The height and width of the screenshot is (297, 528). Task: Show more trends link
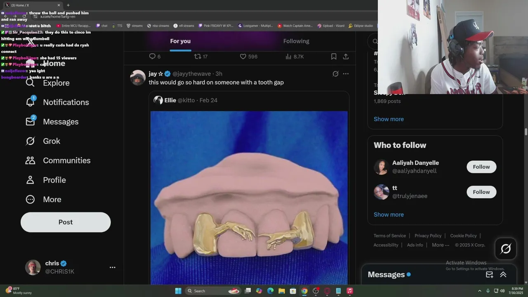pos(389,119)
